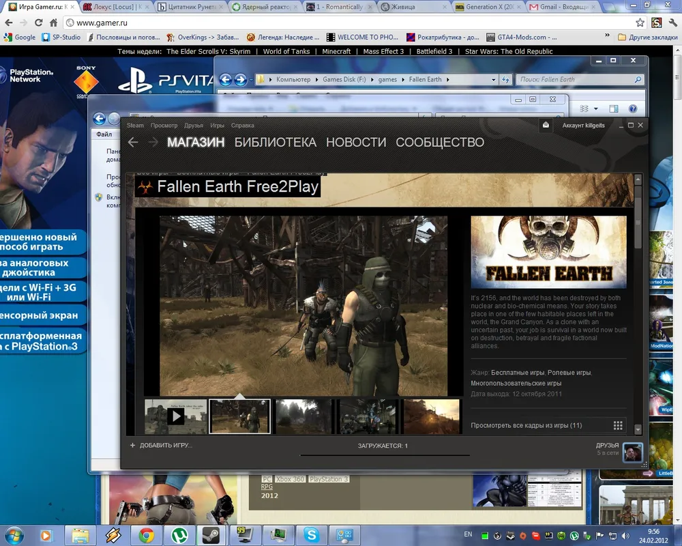682x546 pixels.
Task: Open the Steam menu in menu bar
Action: 135,126
